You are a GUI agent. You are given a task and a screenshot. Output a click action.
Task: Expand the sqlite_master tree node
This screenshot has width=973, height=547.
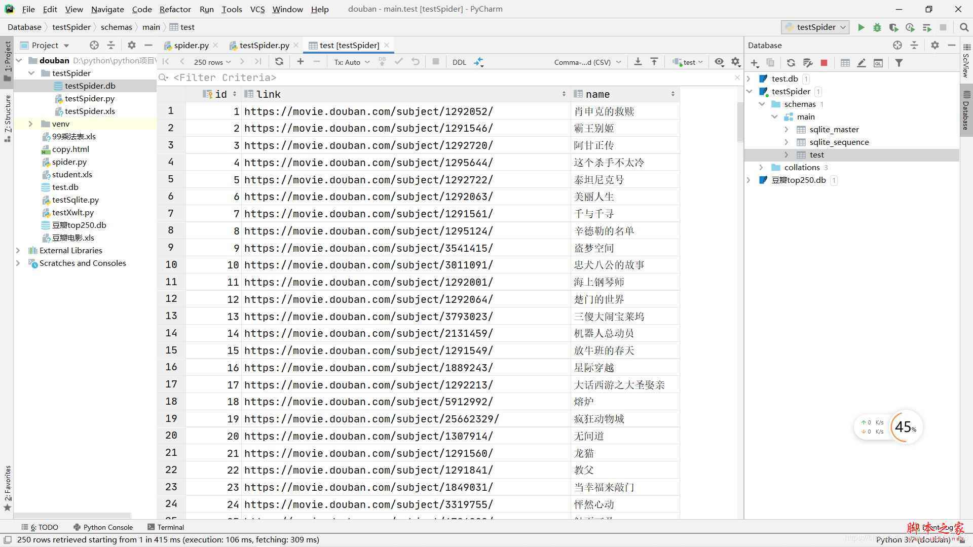787,129
